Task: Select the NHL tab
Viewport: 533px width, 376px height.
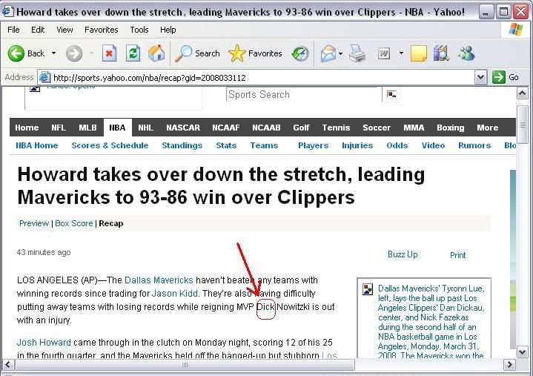Action: (x=145, y=128)
